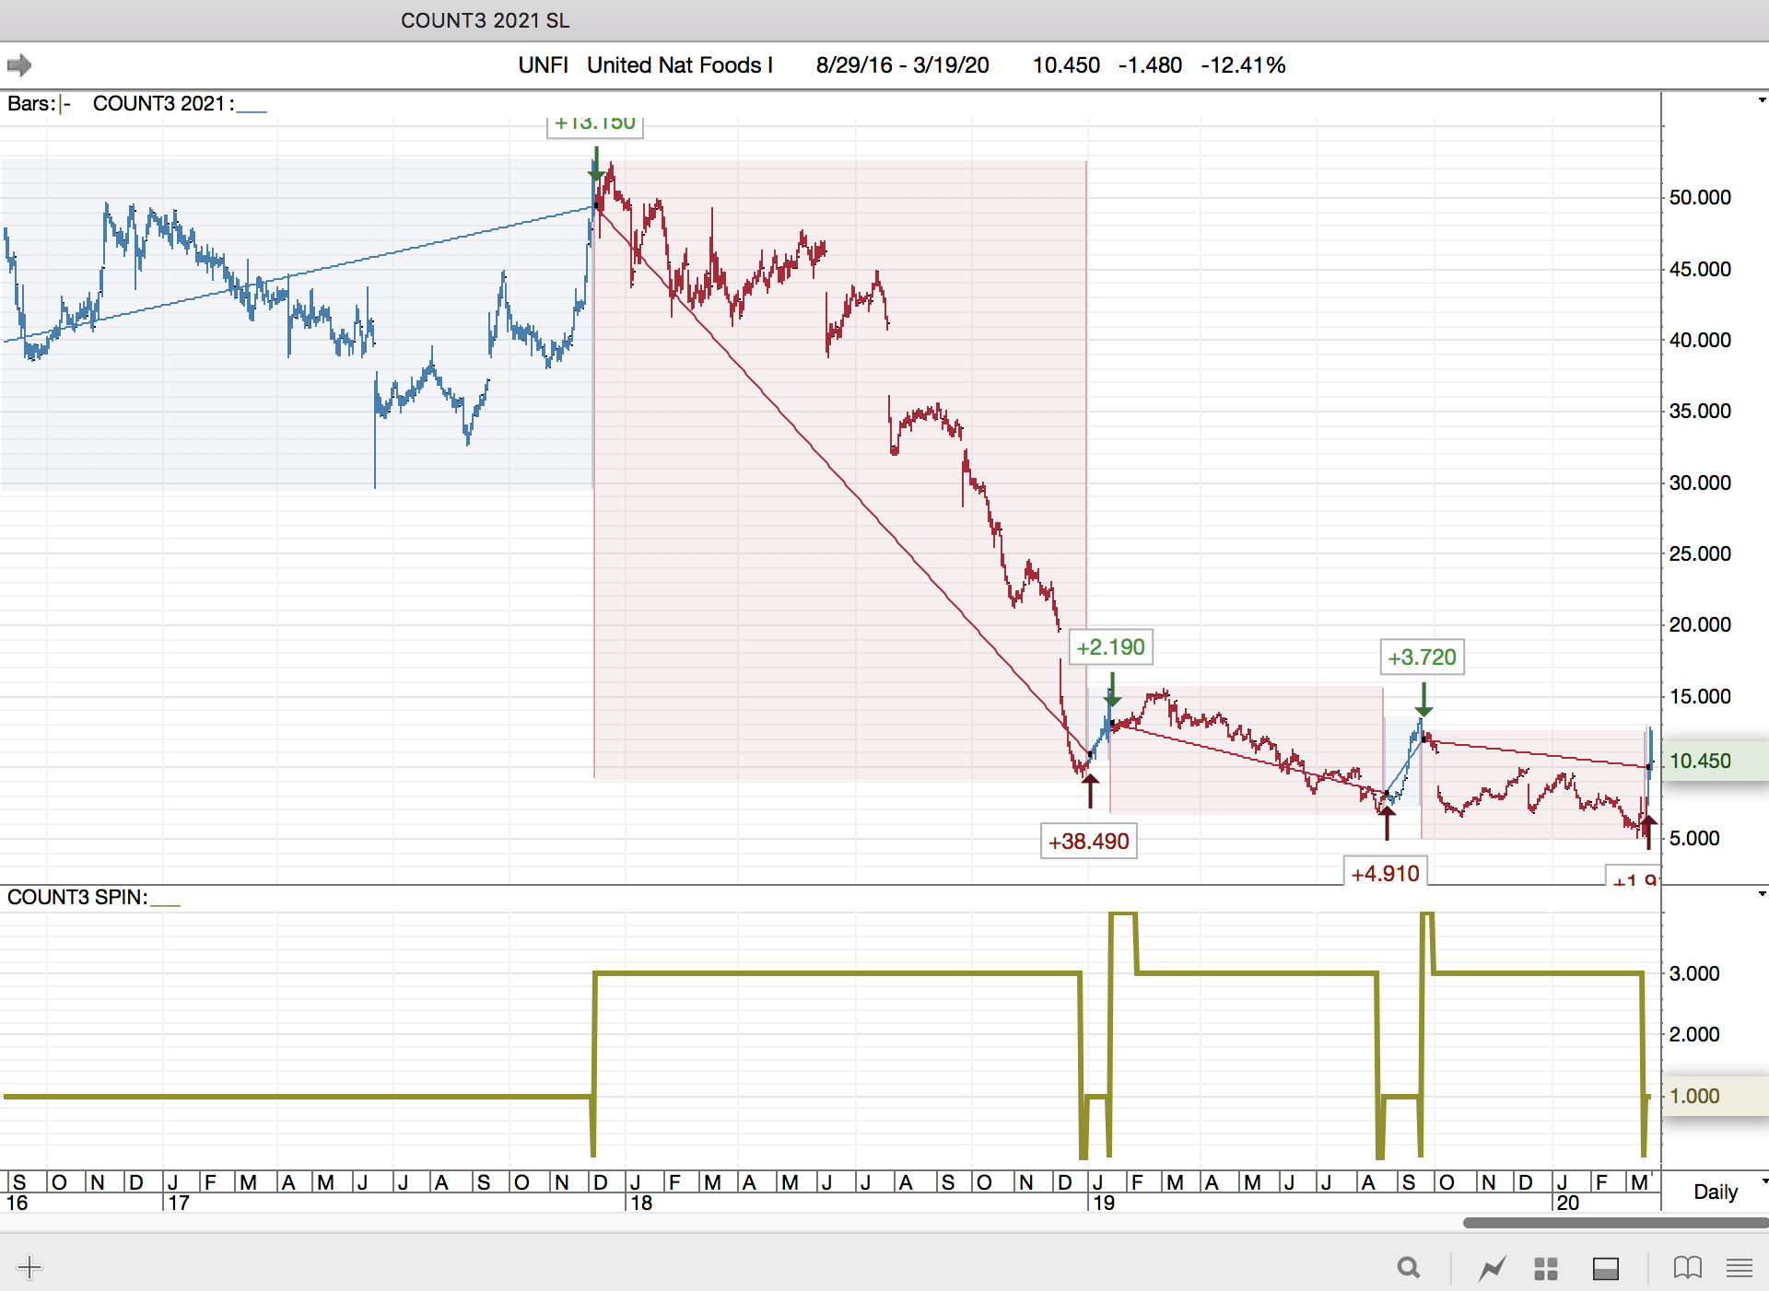Toggle the split panel layout icon
Viewport: 1769px width, 1291px height.
(x=1605, y=1268)
